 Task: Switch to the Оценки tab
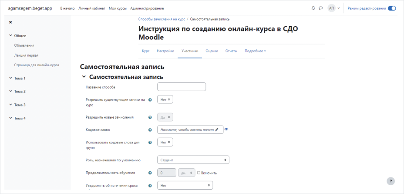coord(212,51)
